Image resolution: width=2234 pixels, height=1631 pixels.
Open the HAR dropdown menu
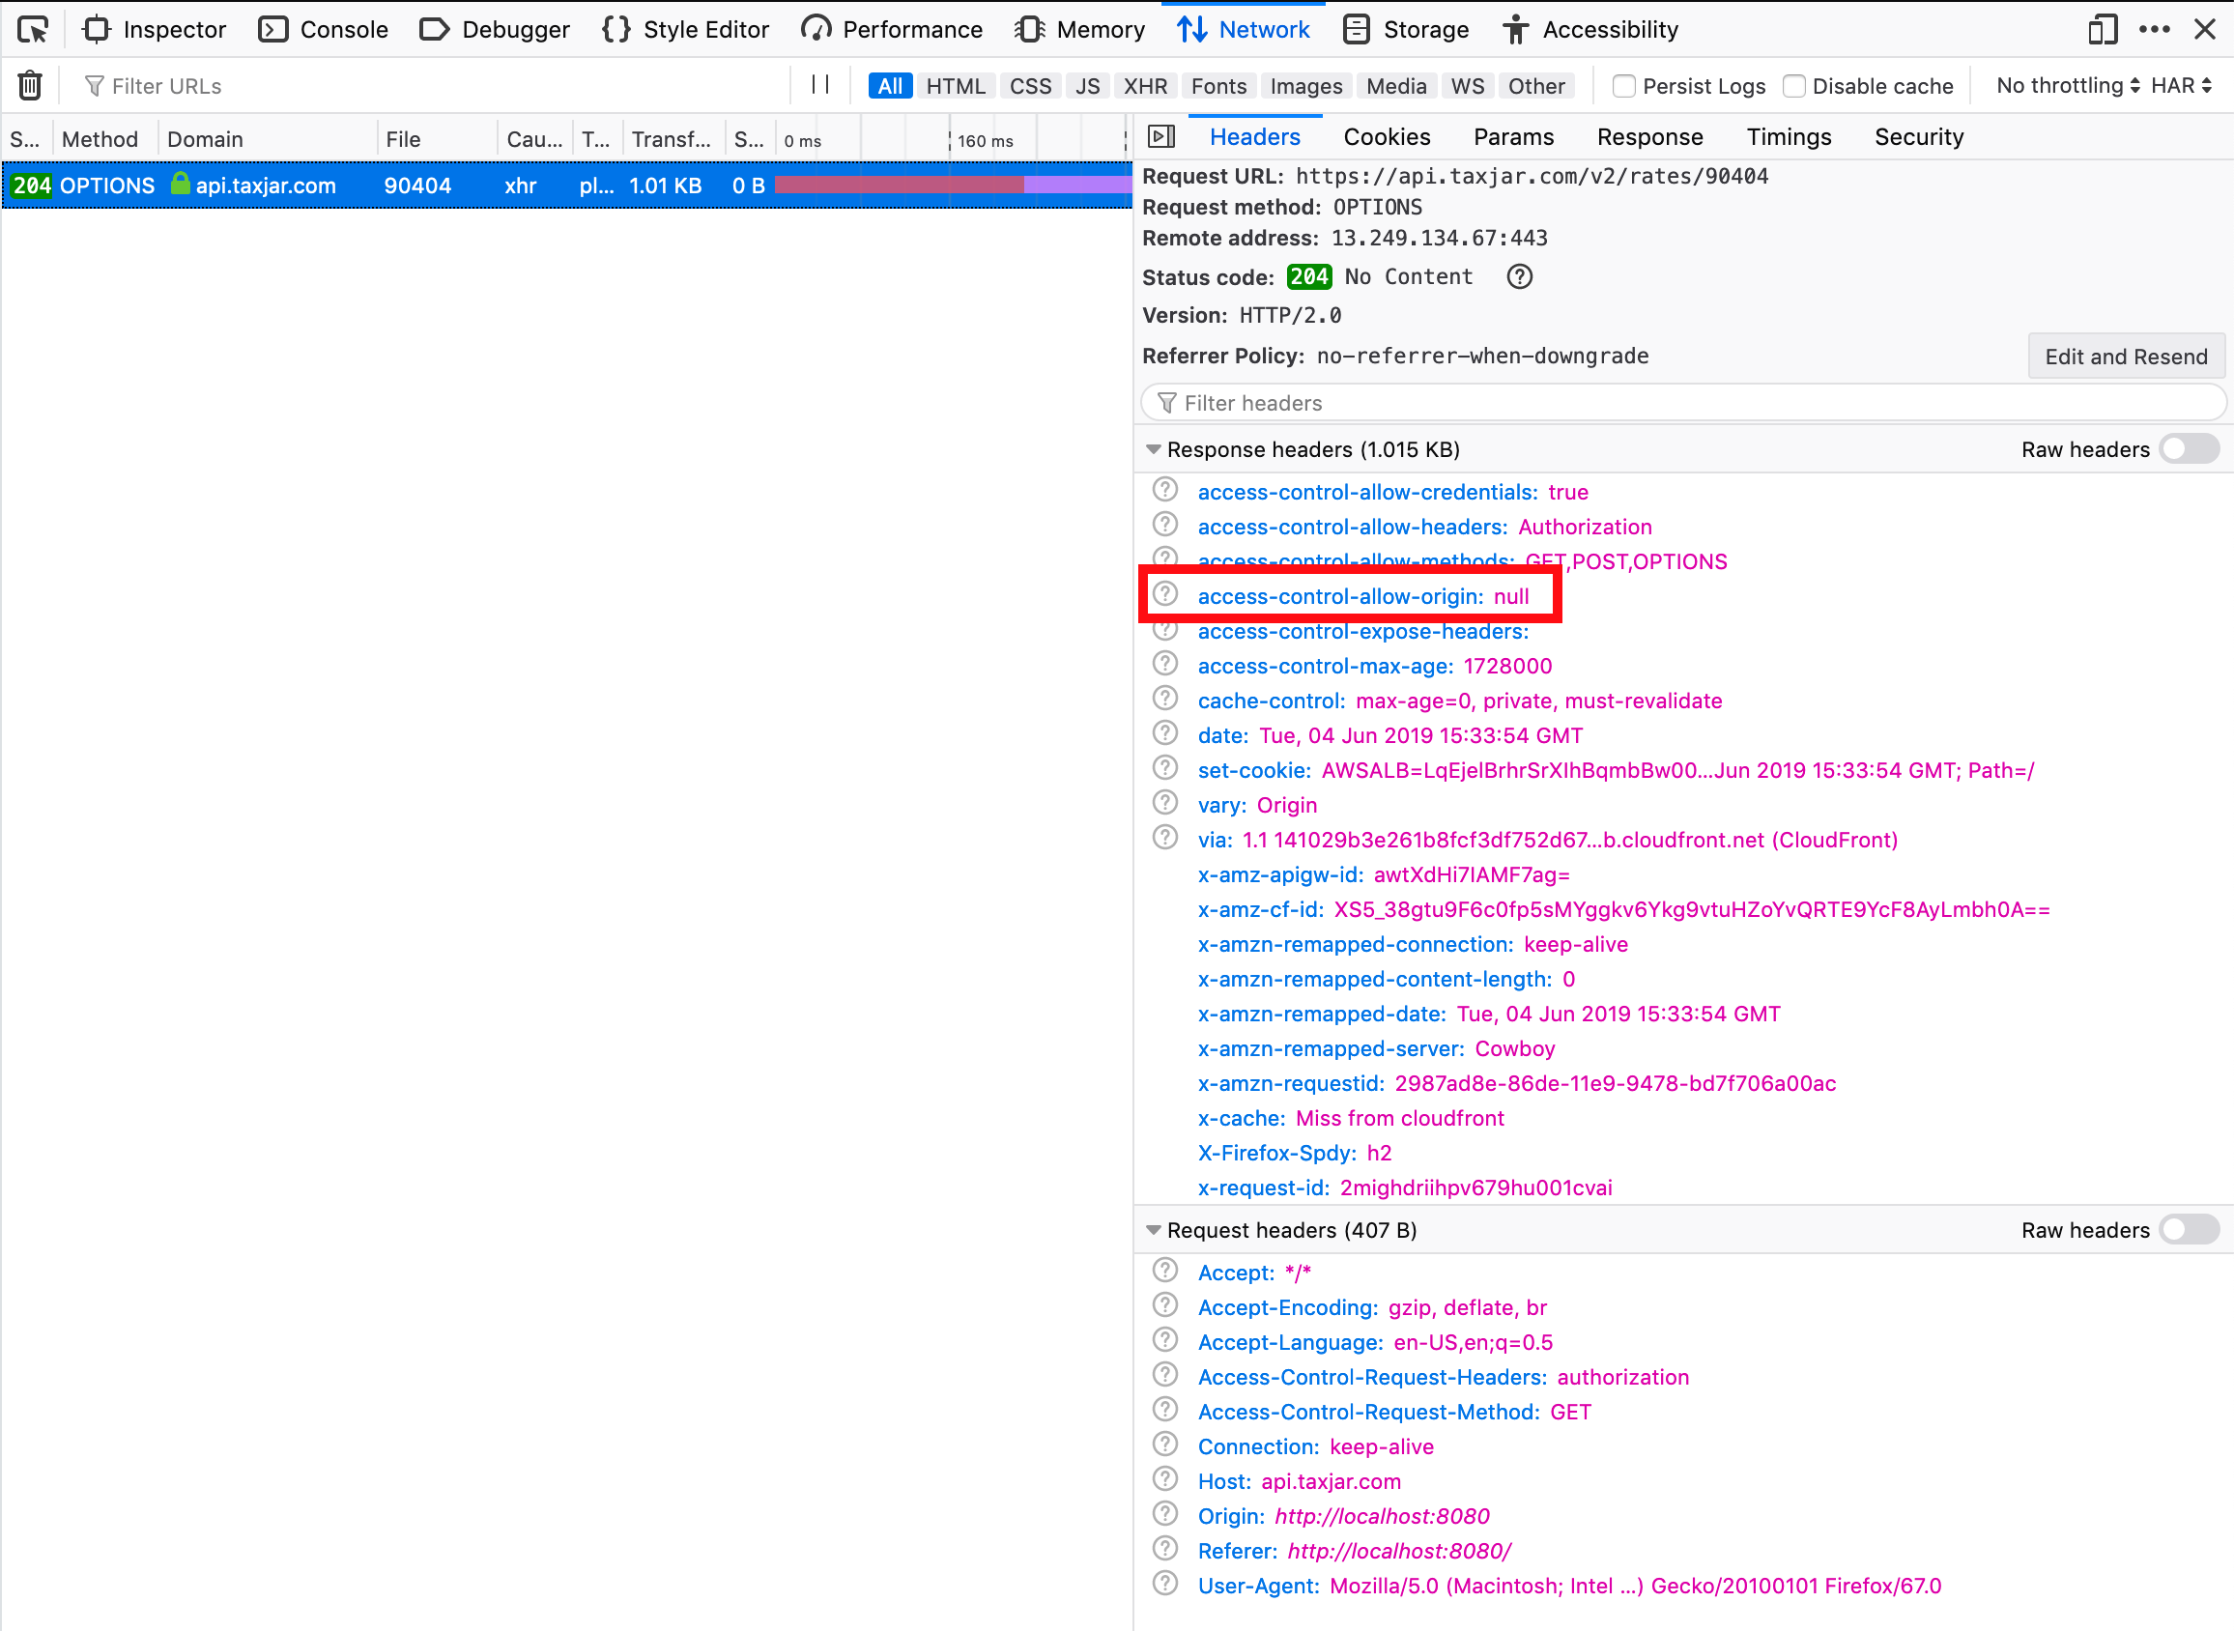(2181, 86)
